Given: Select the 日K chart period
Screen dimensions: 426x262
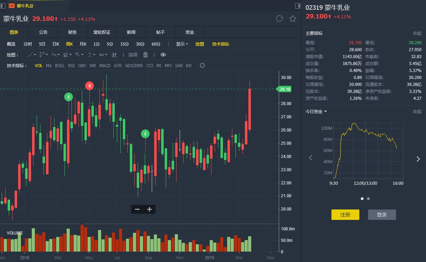Looking at the screenshot, I should pyautogui.click(x=56, y=44).
